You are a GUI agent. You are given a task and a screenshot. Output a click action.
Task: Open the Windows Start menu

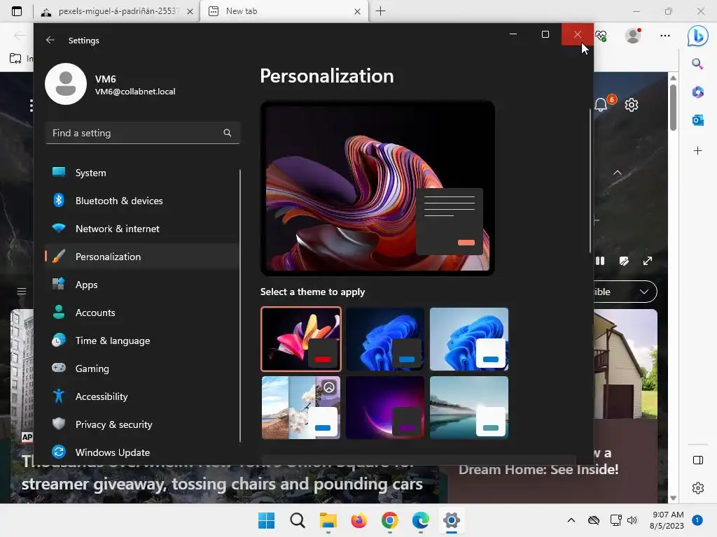[266, 520]
